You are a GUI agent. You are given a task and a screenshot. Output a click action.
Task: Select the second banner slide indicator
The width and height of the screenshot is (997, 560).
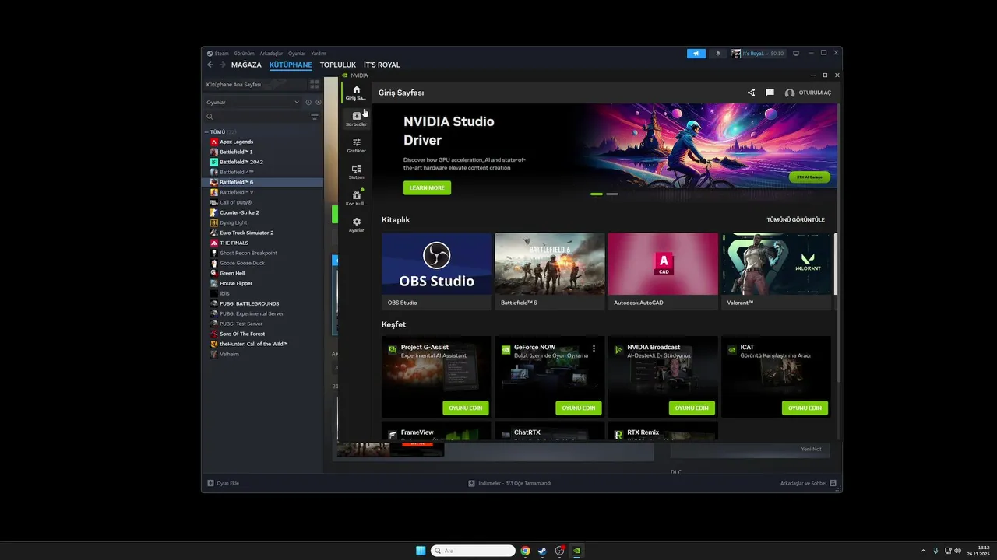click(x=612, y=194)
